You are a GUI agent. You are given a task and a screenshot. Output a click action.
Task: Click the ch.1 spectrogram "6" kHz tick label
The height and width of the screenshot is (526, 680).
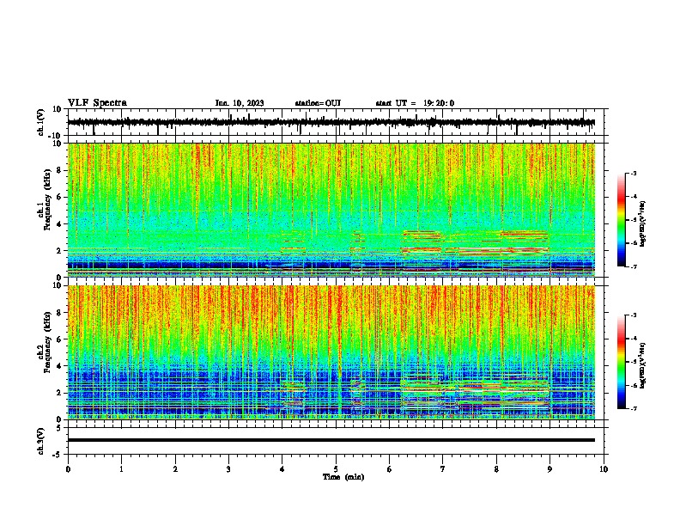tap(59, 197)
